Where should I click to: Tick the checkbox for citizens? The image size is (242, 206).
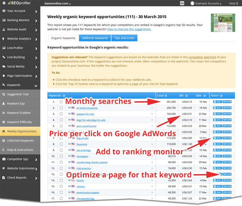pyautogui.click(x=61, y=186)
